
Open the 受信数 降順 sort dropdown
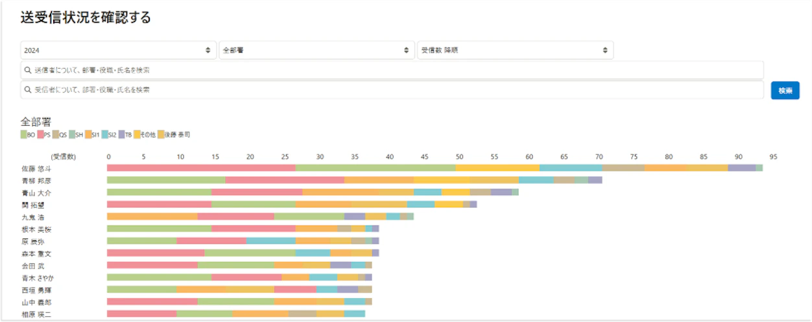click(515, 50)
